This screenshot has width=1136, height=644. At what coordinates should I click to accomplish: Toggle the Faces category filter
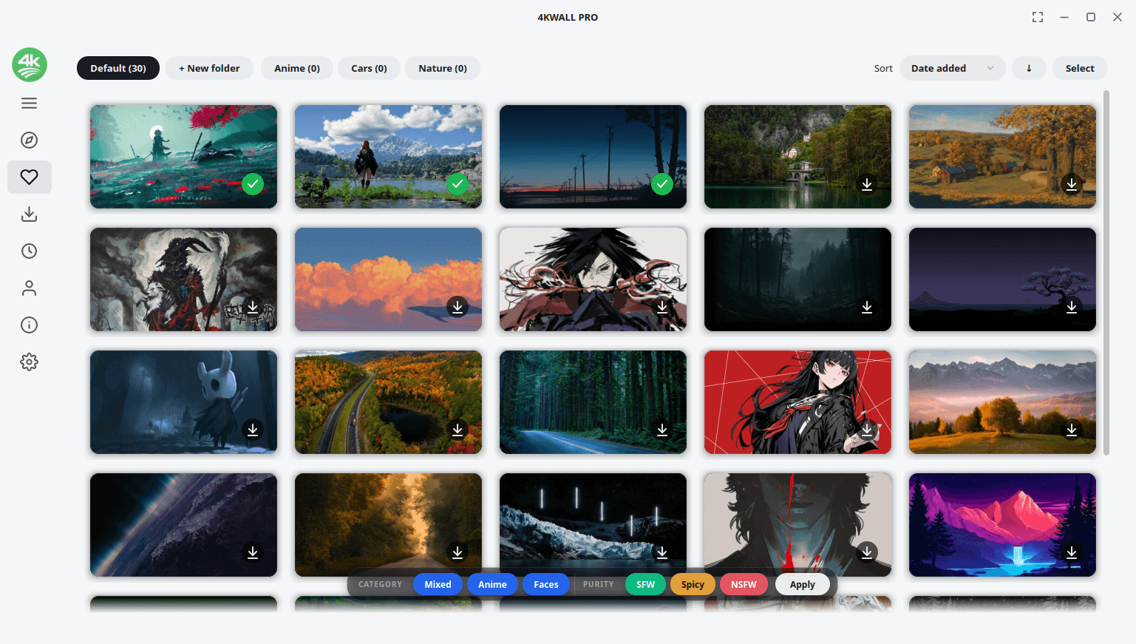pyautogui.click(x=546, y=584)
